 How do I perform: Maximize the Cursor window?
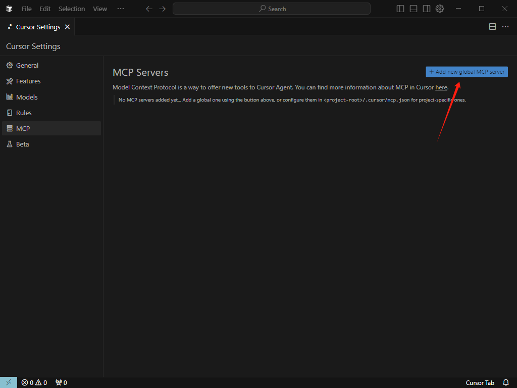pyautogui.click(x=481, y=9)
